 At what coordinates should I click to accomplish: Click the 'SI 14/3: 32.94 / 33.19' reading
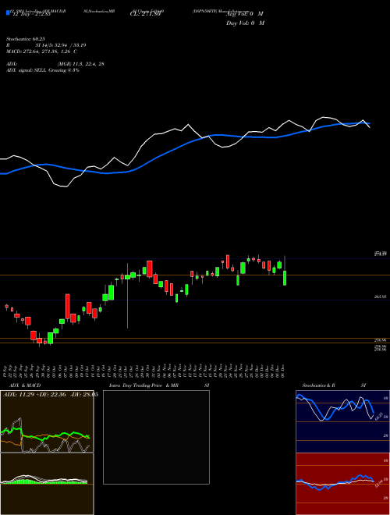click(61, 45)
